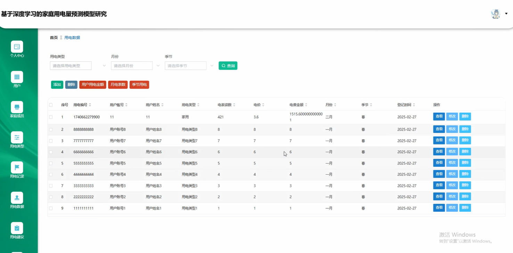Click chevron beside 季节 select
513x253 pixels.
click(x=212, y=66)
